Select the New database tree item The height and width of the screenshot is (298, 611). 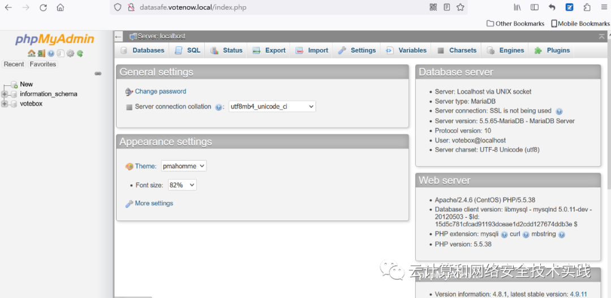coord(27,84)
